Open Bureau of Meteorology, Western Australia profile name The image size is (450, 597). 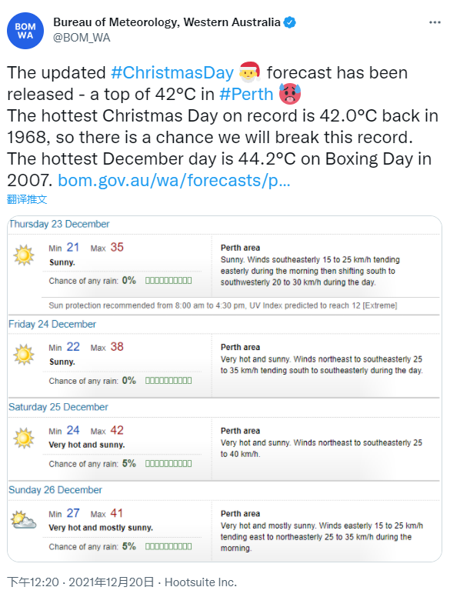pos(167,22)
